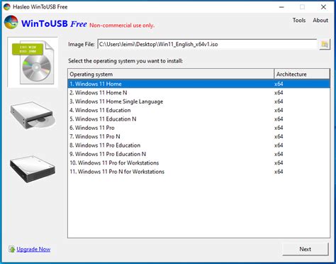Select 1. Windows 11 Home row
This screenshot has height=264, width=336.
tap(198, 84)
